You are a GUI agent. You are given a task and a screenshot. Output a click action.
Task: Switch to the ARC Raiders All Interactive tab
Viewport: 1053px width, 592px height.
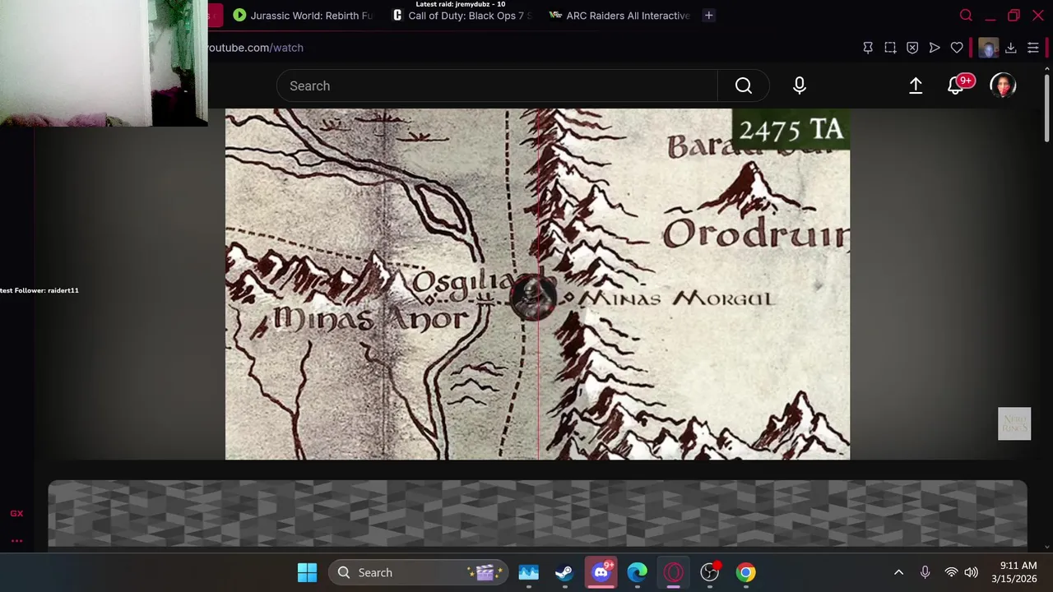tap(621, 15)
